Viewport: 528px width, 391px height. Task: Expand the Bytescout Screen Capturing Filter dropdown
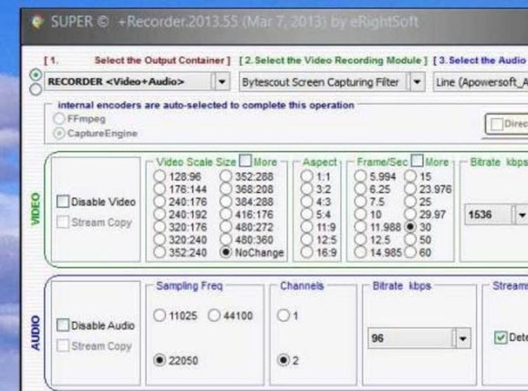click(417, 82)
